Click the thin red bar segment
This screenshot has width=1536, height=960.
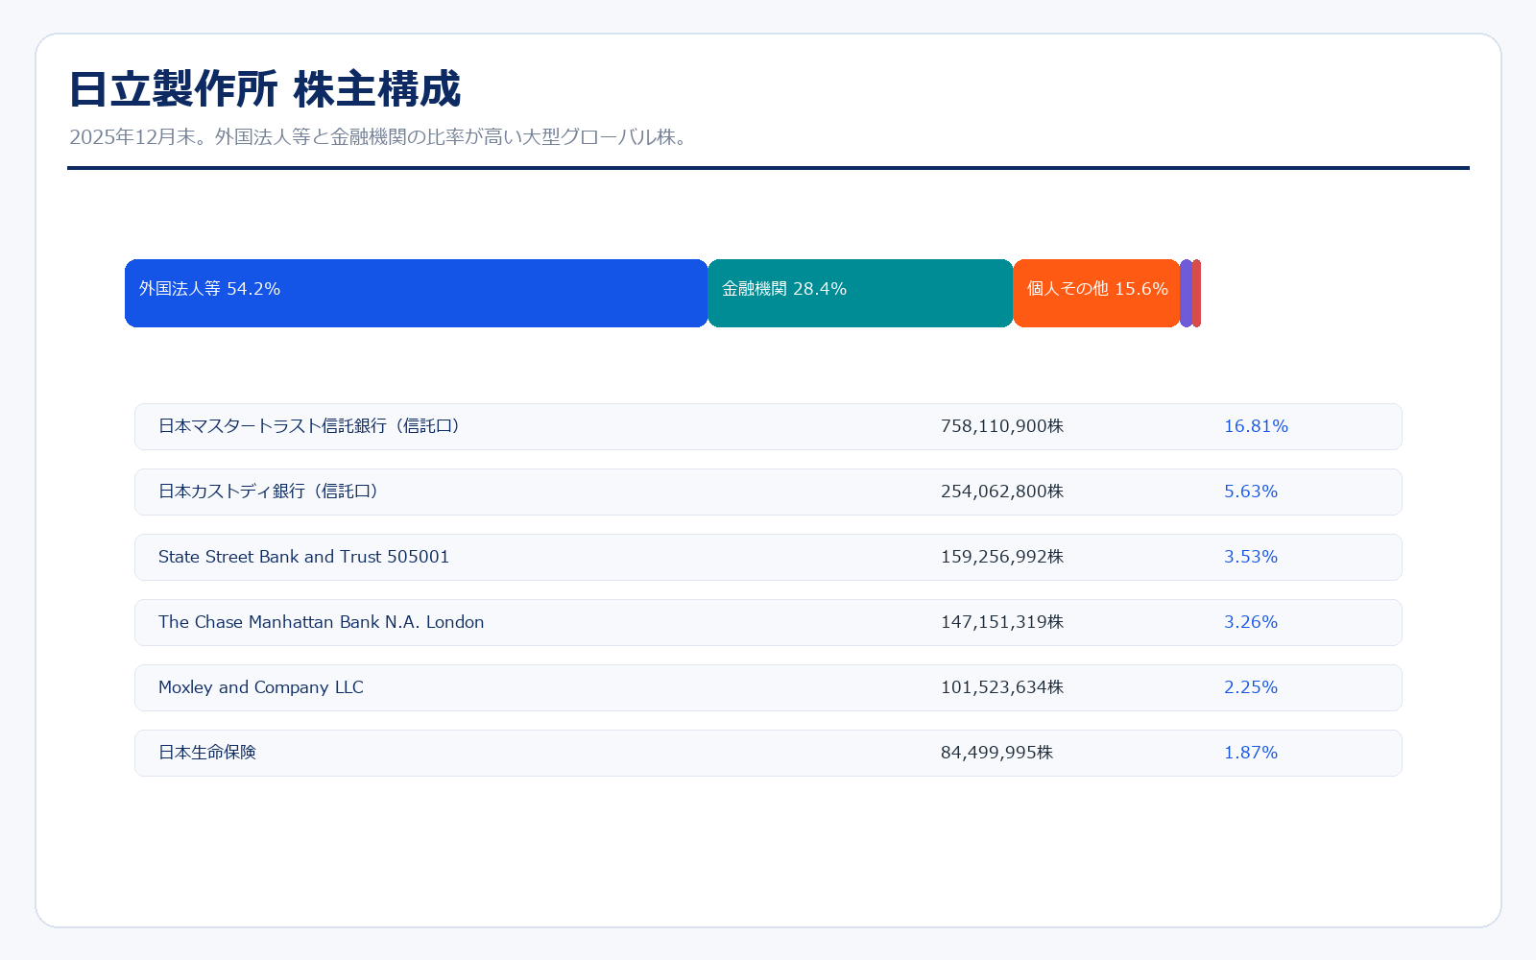(x=1197, y=293)
